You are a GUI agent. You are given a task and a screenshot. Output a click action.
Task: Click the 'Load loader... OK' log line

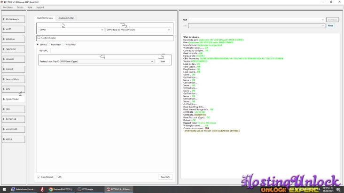pyautogui.click(x=192, y=64)
